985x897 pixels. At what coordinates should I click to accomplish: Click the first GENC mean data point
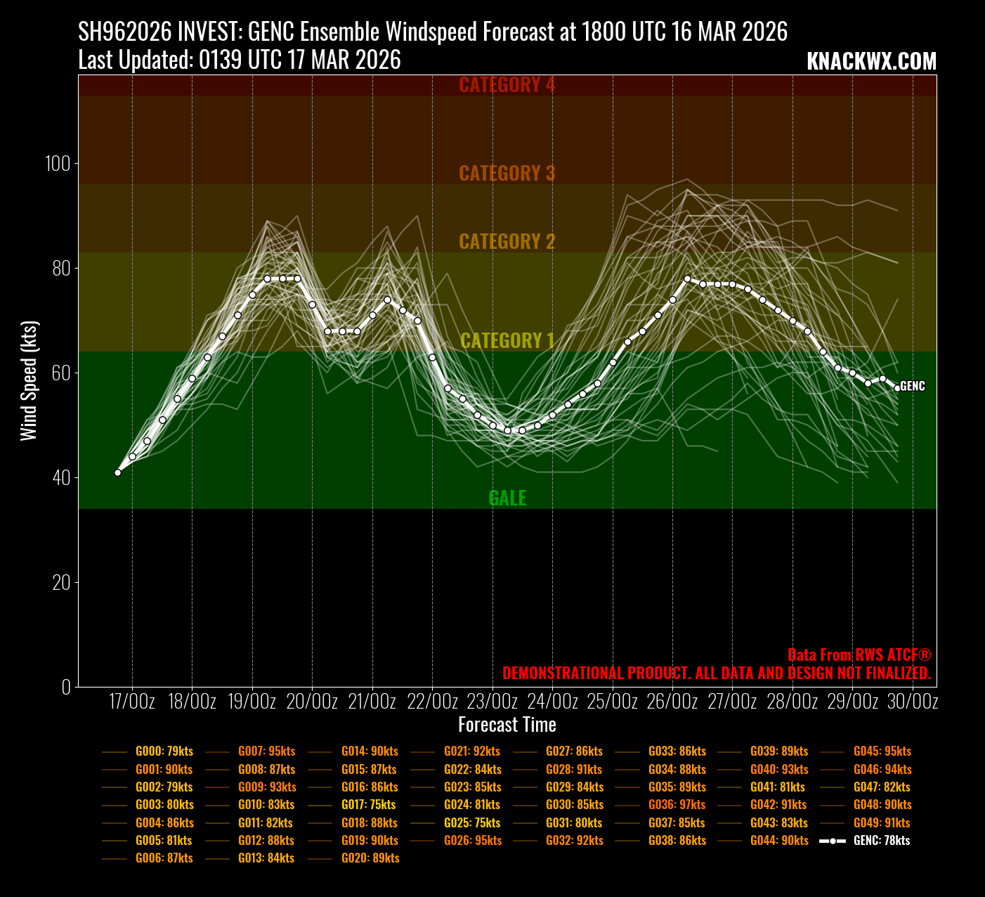117,472
